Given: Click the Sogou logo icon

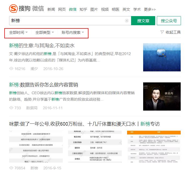Looking at the screenshot, I should pos(13,9).
